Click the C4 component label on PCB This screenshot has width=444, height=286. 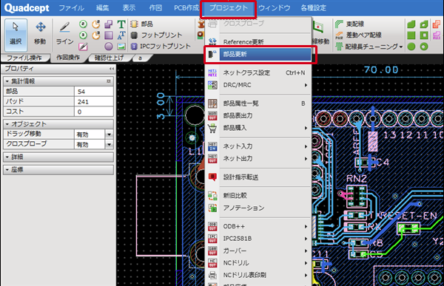383,163
